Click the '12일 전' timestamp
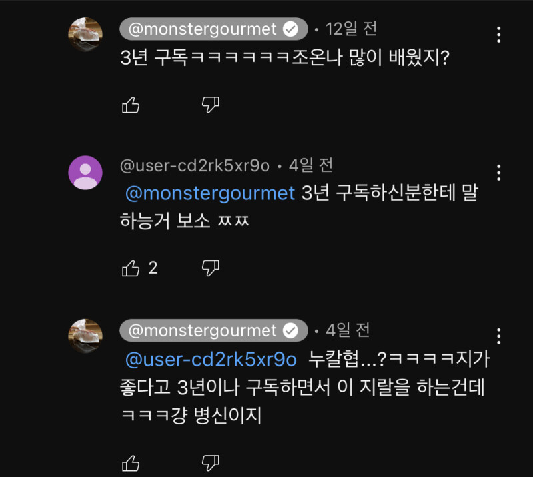This screenshot has height=477, width=533. tap(350, 29)
